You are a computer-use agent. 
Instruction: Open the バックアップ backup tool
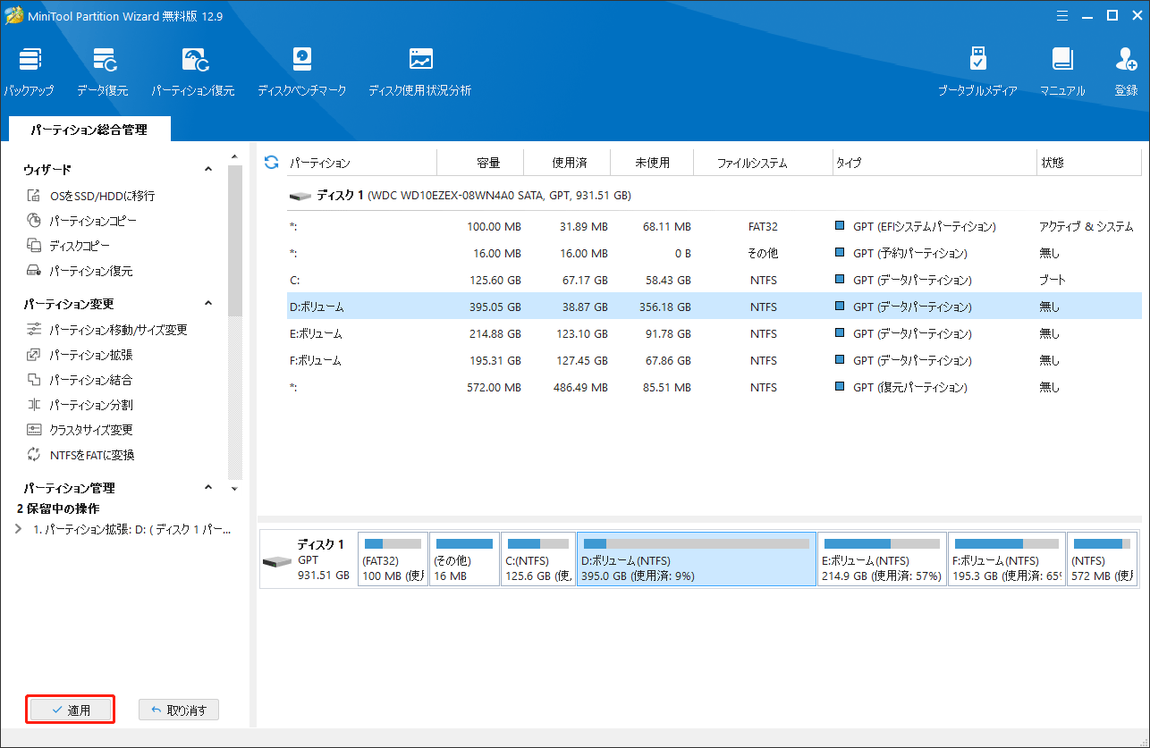tap(29, 71)
